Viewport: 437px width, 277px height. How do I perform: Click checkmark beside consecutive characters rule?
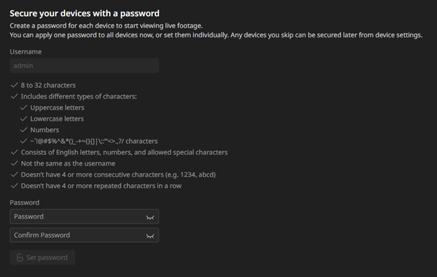click(x=14, y=175)
